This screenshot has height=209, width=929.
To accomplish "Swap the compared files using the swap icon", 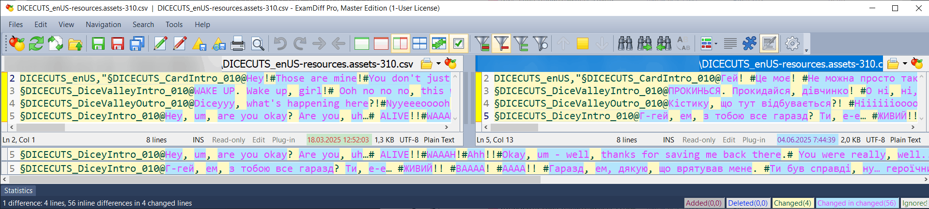I will pos(55,44).
